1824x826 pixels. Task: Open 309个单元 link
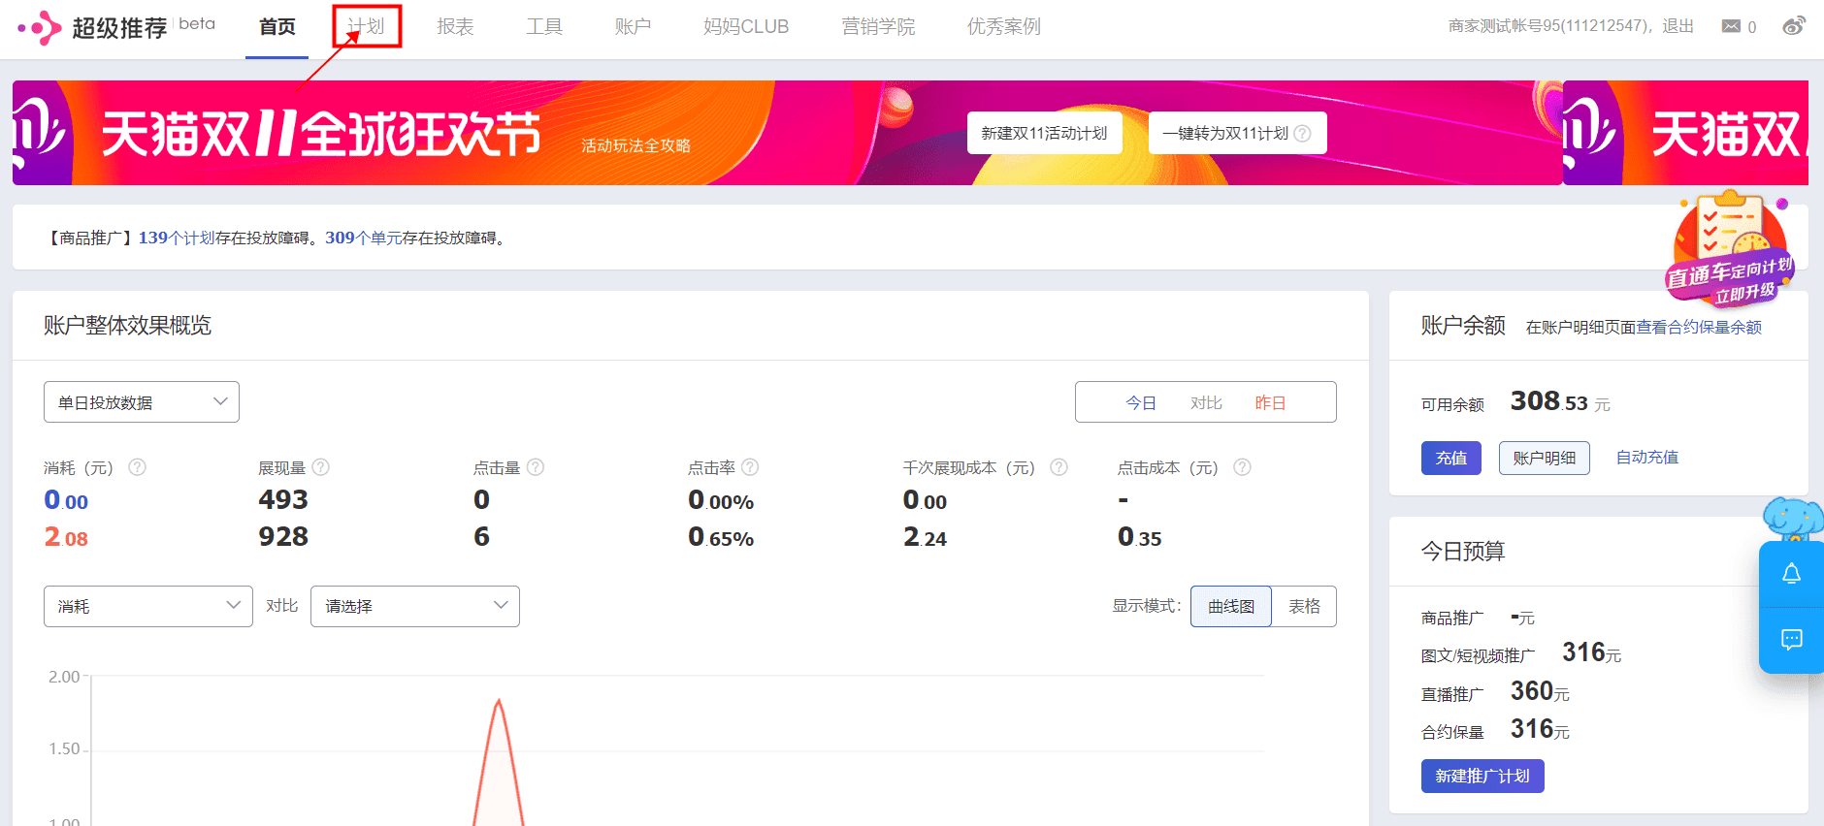(363, 238)
